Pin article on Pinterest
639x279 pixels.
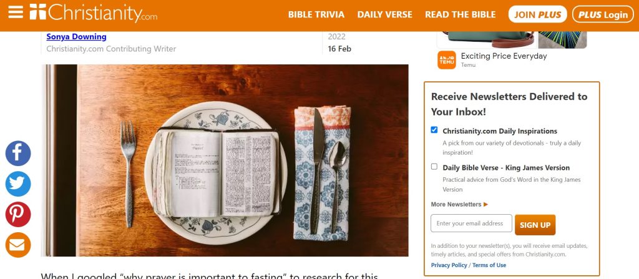(x=18, y=215)
